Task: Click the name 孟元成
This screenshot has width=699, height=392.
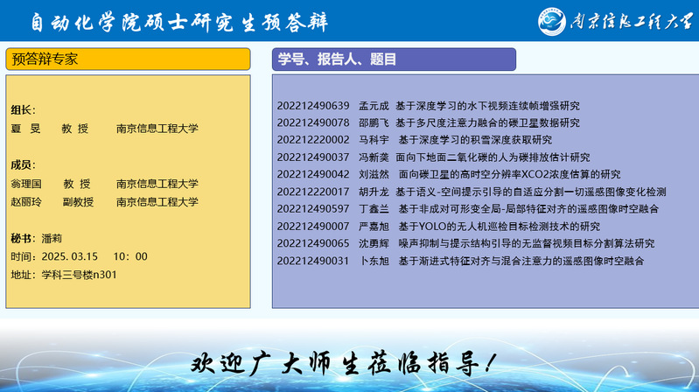Action: [x=374, y=106]
